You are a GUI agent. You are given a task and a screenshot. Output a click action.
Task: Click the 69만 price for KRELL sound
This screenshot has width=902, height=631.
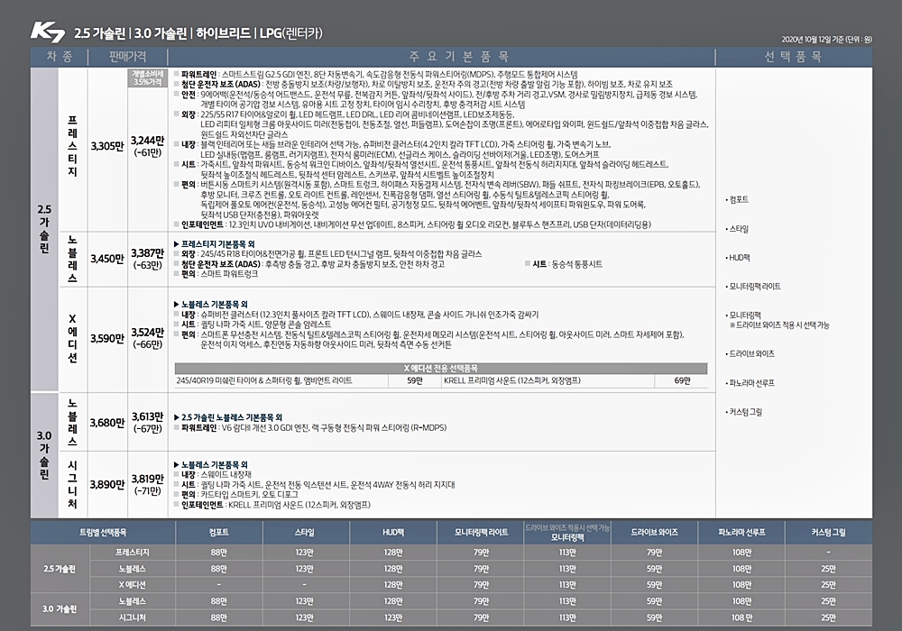tap(682, 380)
